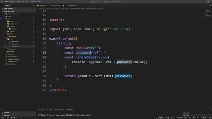Change encoding via UTF-8 status
Viewport: 212px width, 119px height.
(x=180, y=118)
